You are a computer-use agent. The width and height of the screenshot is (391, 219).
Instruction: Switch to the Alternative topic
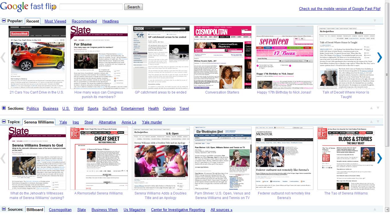pos(107,122)
